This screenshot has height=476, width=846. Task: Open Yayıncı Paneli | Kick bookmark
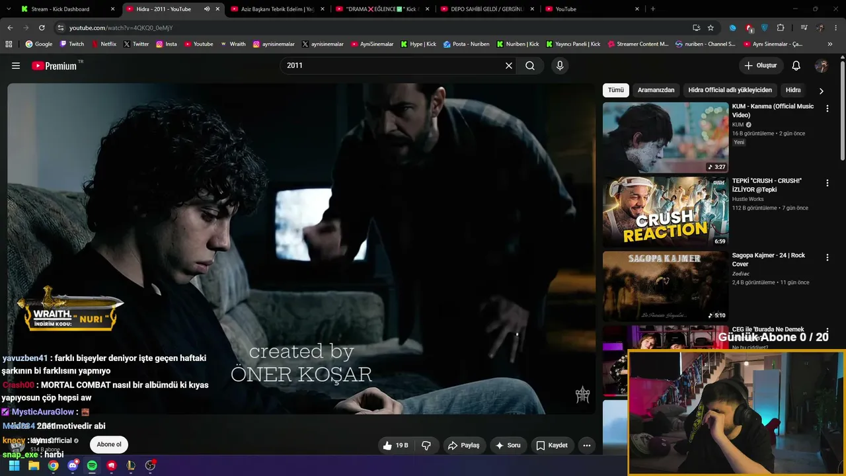click(573, 44)
